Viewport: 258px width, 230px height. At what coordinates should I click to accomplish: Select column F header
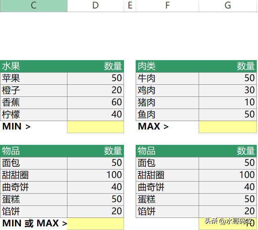[167, 6]
